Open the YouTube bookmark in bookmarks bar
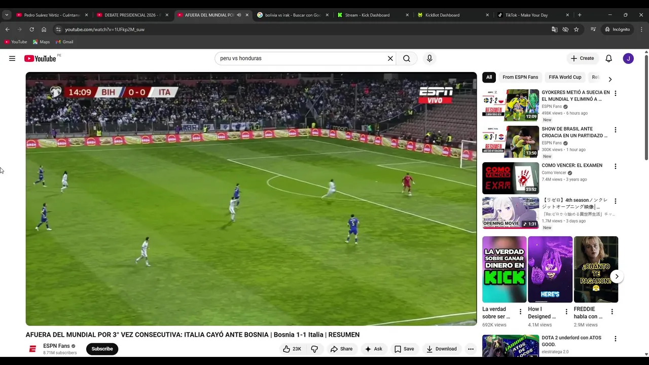649x365 pixels. [16, 42]
